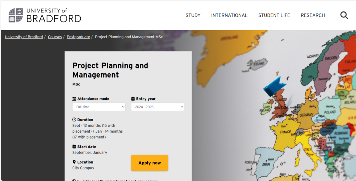Open the Entry year 2024 - 2025 dropdown
Viewport: 356px width, 181px height.
pos(157,107)
